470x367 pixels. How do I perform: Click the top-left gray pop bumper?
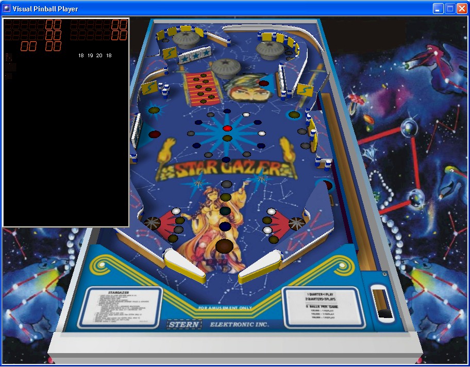(x=186, y=39)
